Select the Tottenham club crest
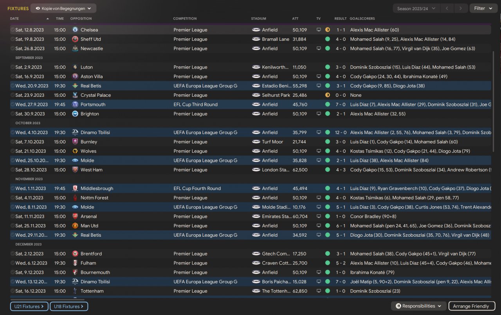This screenshot has width=501, height=315. tap(75, 291)
